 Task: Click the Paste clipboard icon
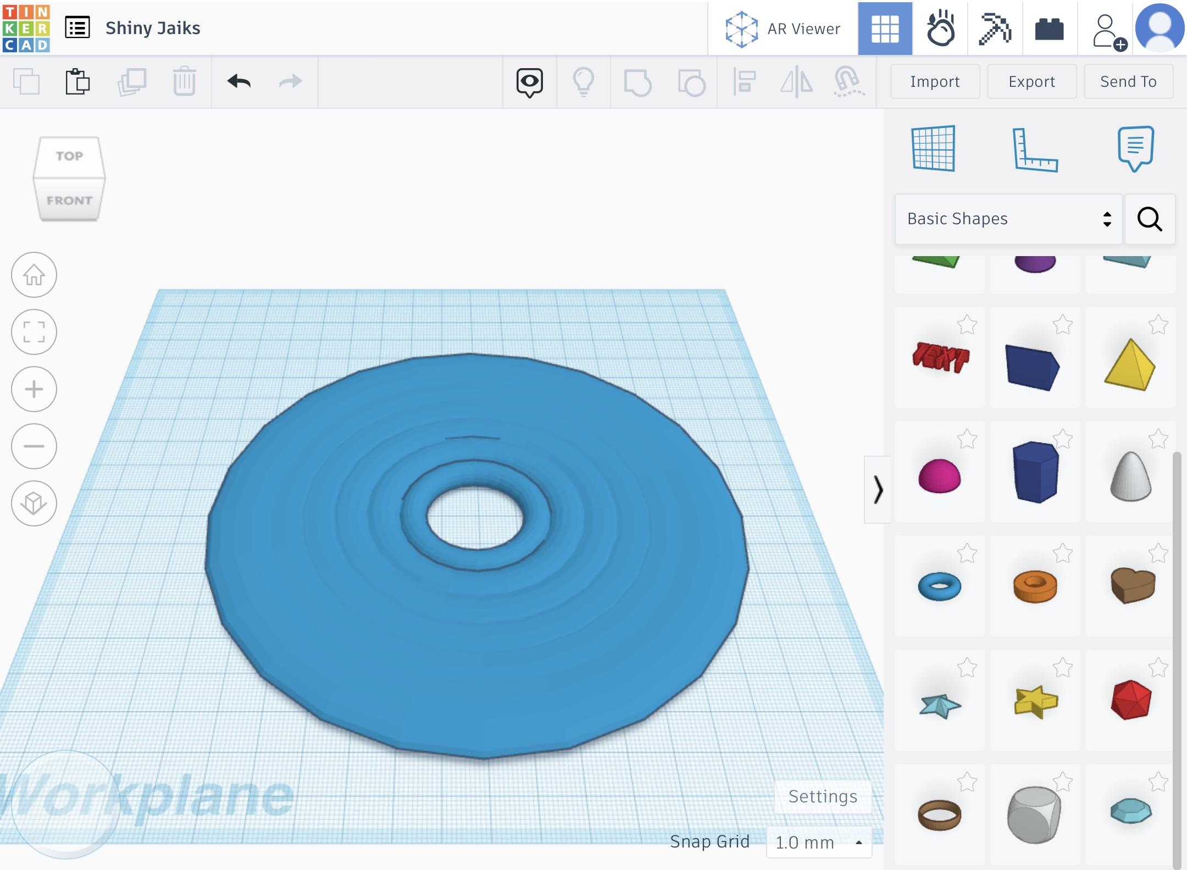(x=77, y=82)
